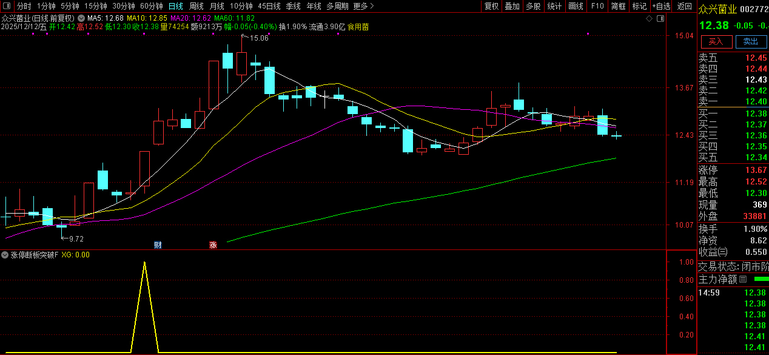The width and height of the screenshot is (769, 355).
Task: Click the 主力净额 label
Action: click(x=717, y=279)
